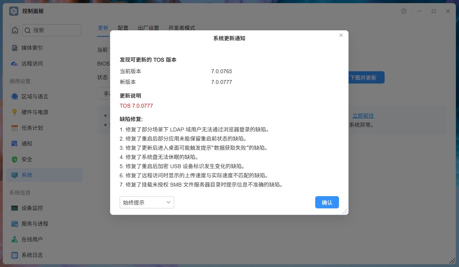Switch to the 出厂设置 tab
This screenshot has width=459, height=267.
click(x=148, y=28)
